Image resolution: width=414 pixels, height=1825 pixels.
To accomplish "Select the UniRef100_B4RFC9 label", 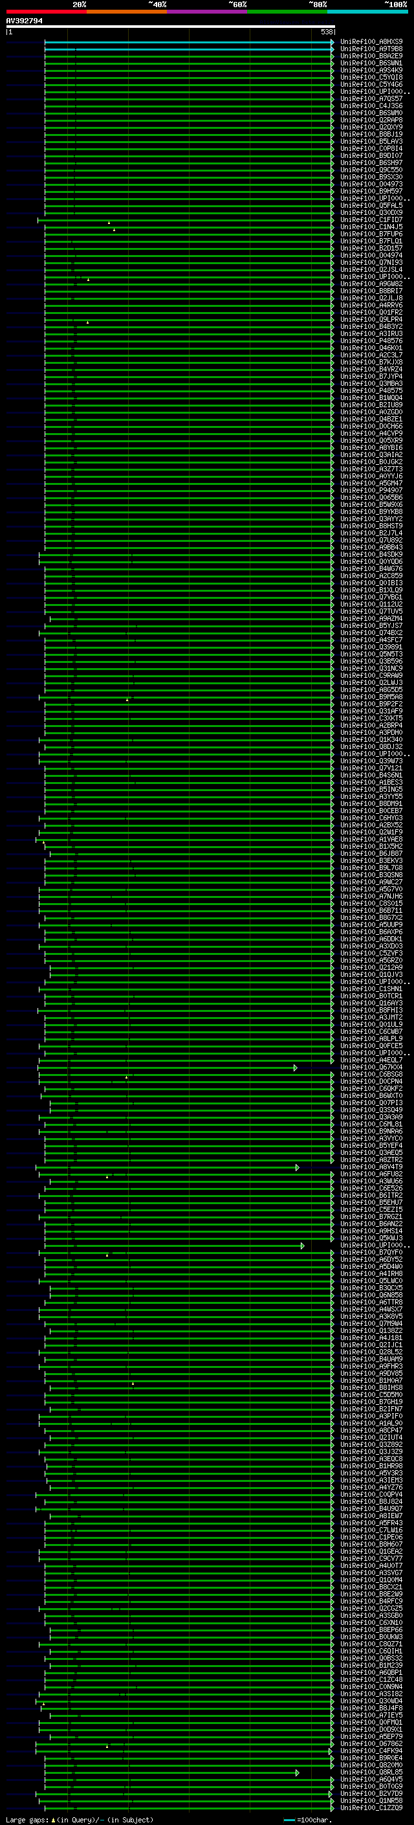I will tap(371, 1601).
